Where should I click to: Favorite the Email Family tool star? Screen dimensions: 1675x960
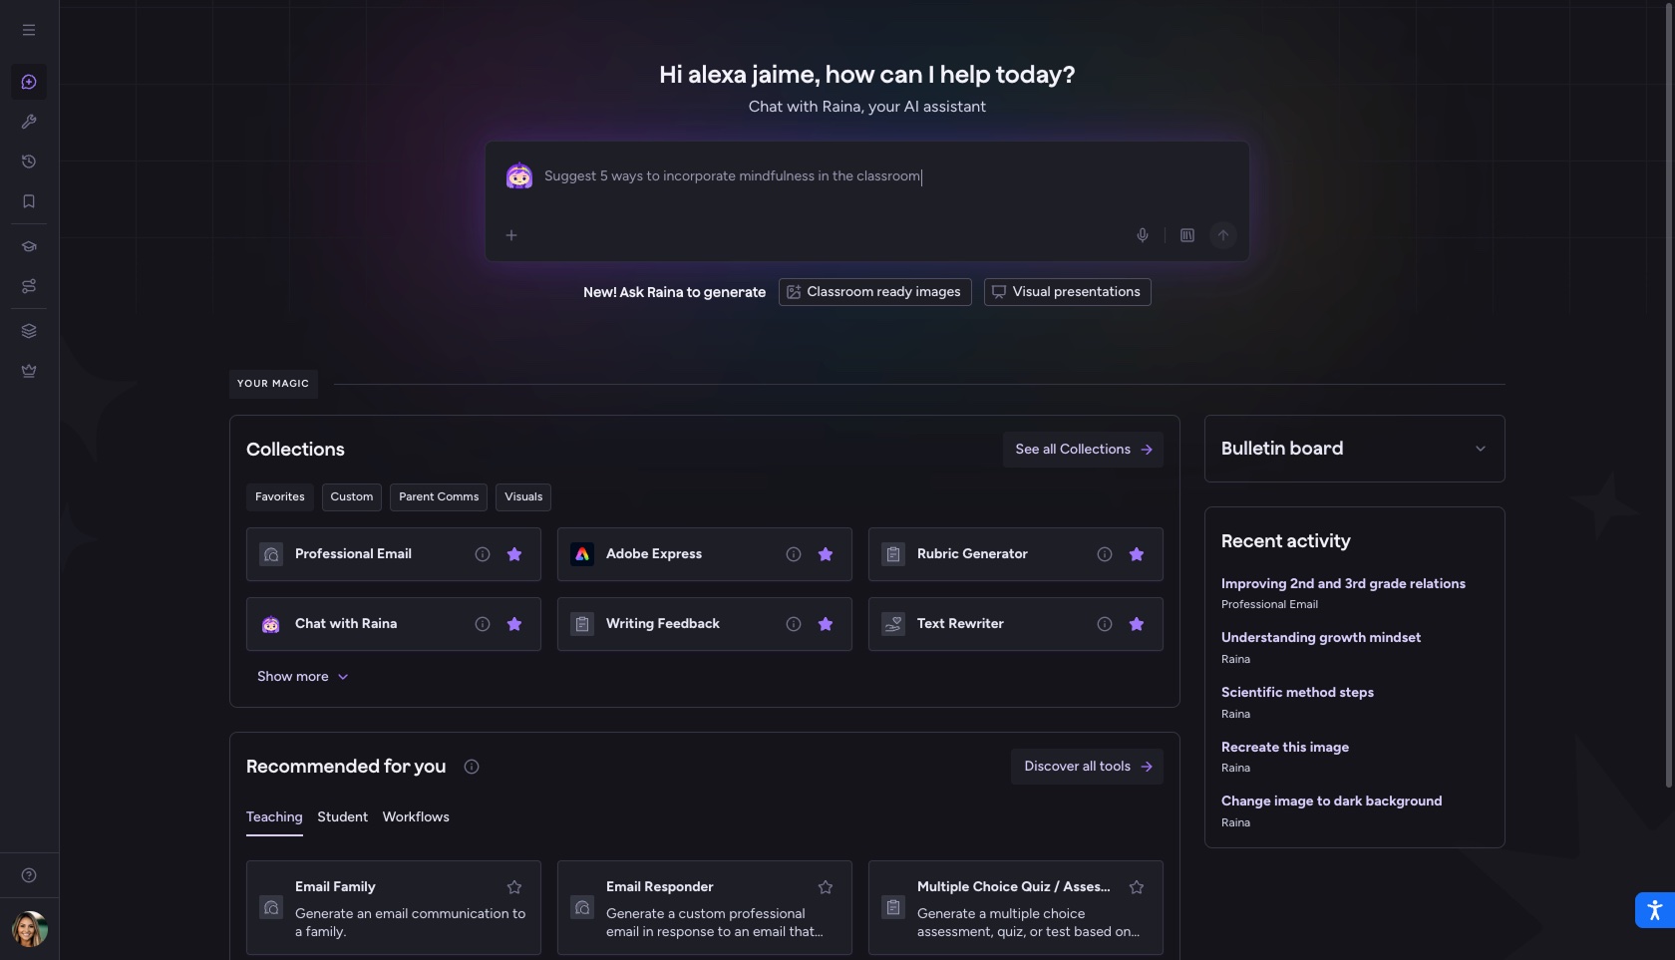[514, 887]
